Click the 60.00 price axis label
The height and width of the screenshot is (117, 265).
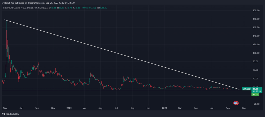tap(256, 70)
